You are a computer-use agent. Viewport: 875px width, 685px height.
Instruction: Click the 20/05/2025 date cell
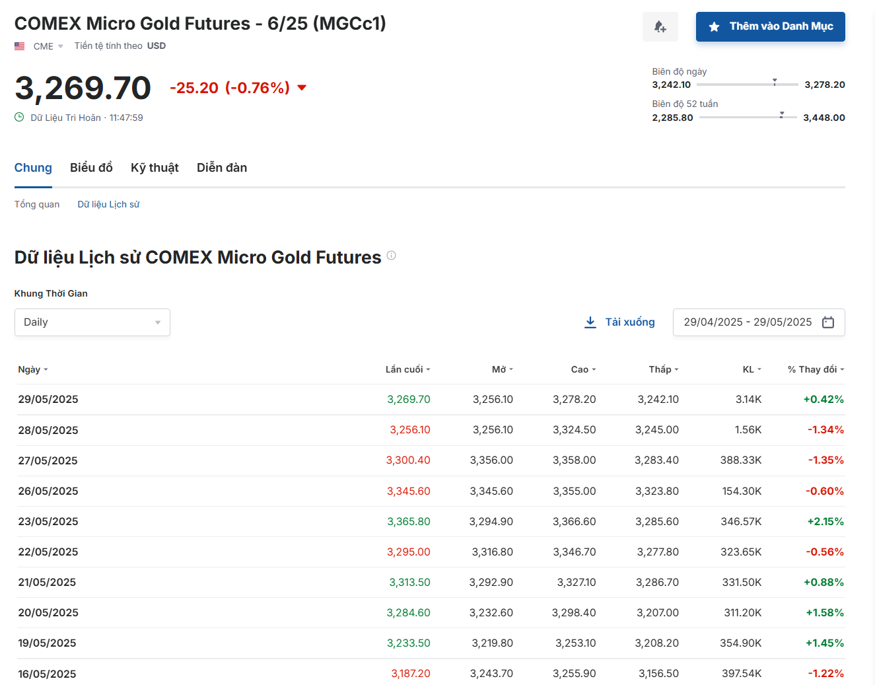pos(48,612)
